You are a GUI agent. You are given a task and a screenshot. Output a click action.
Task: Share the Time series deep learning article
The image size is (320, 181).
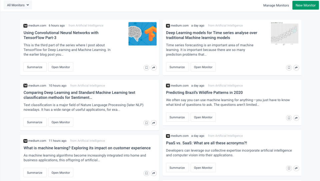pos(296,68)
